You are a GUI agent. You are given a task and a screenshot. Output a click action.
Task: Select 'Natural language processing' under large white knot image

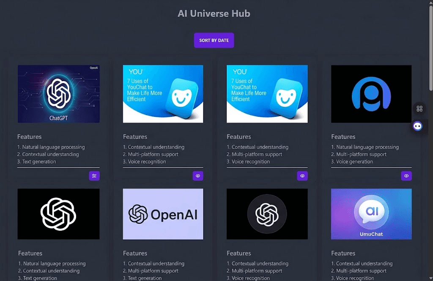tap(54, 264)
